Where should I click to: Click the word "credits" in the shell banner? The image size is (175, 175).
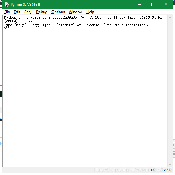pos(66,25)
